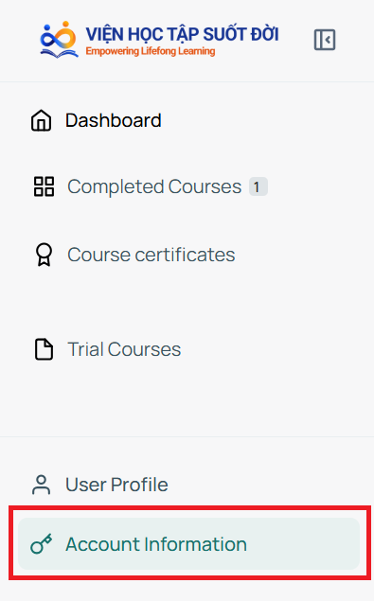Click the Completed Courses grid icon
The width and height of the screenshot is (374, 601).
point(45,186)
